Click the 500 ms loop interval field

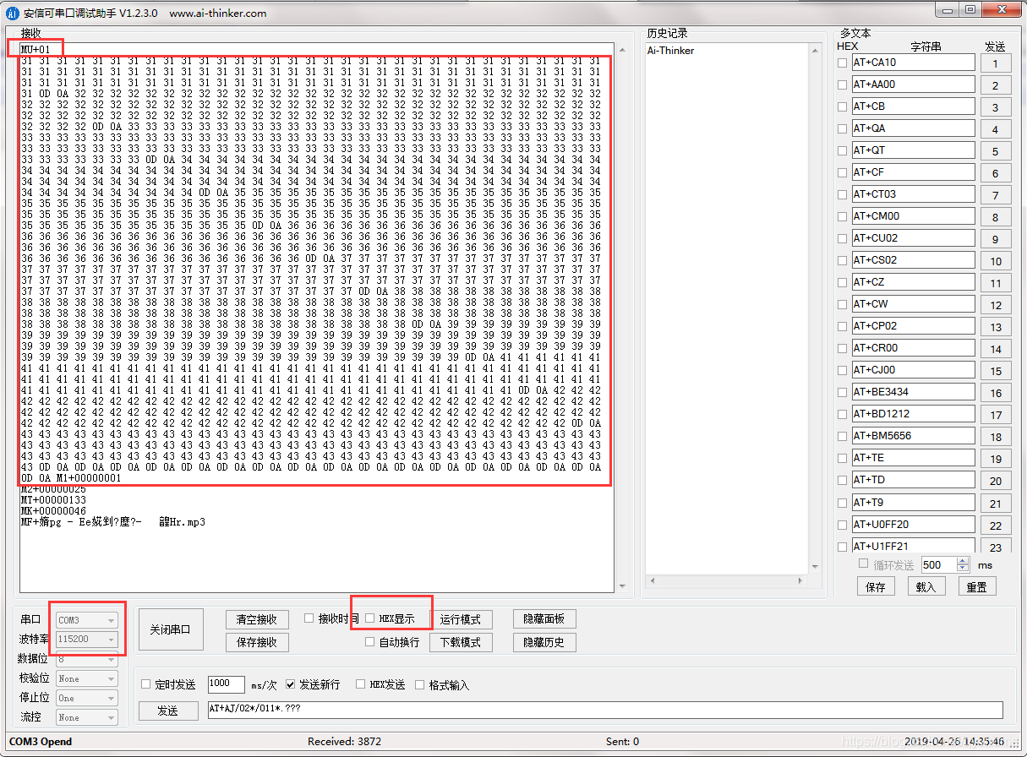pos(938,564)
